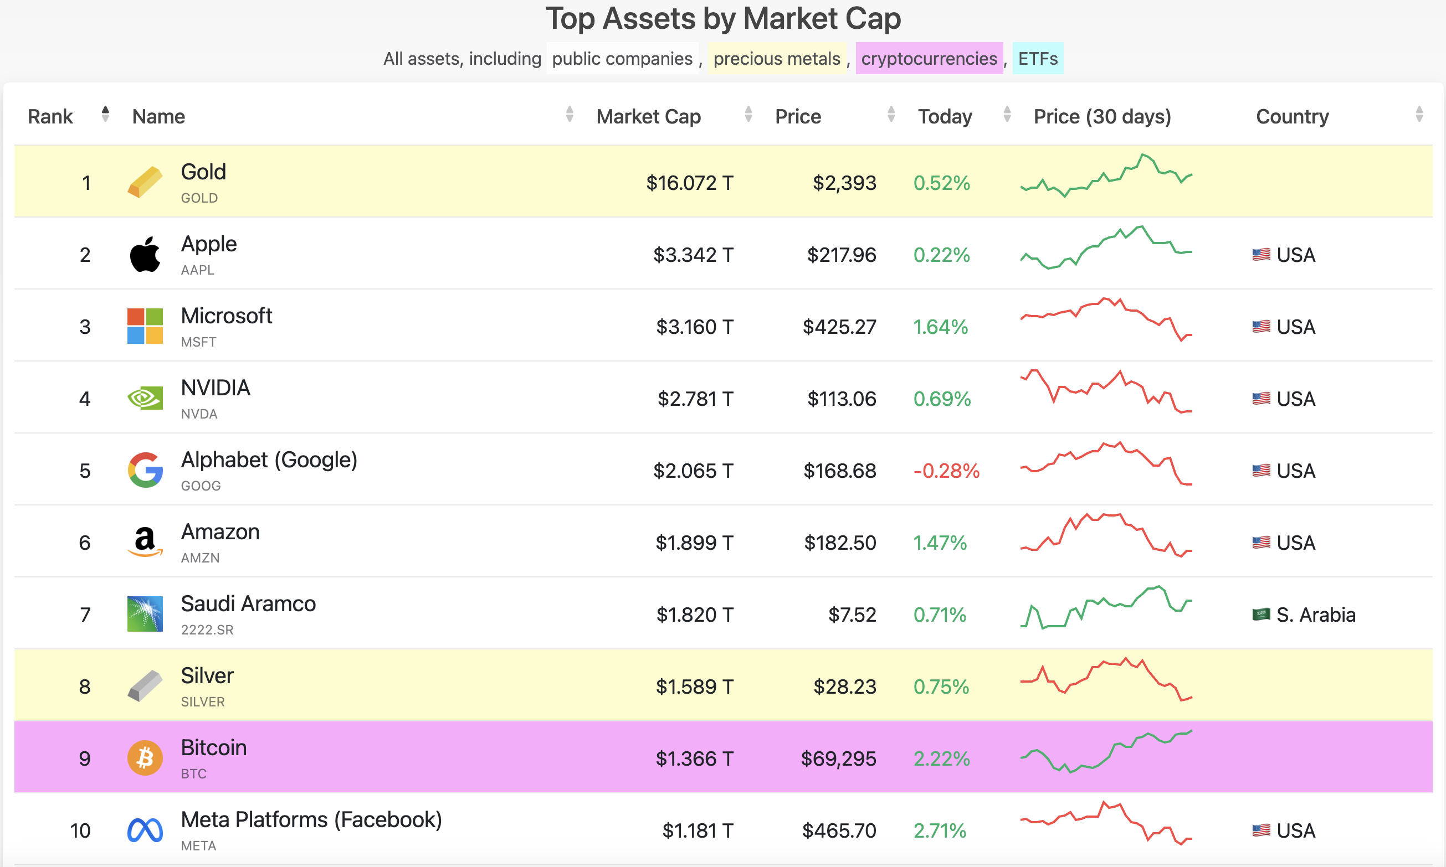Click the Meta logo icon
Viewport: 1446px width, 867px height.
pos(145,830)
